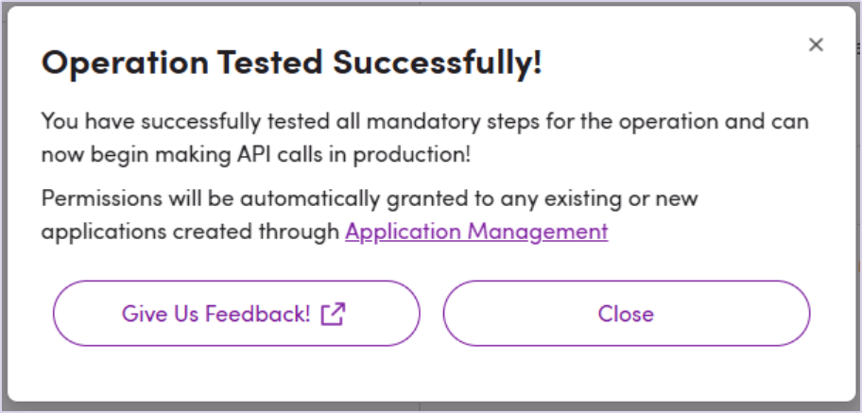This screenshot has height=413, width=862.
Task: Click the word "Operation" in the title
Action: coord(124,63)
